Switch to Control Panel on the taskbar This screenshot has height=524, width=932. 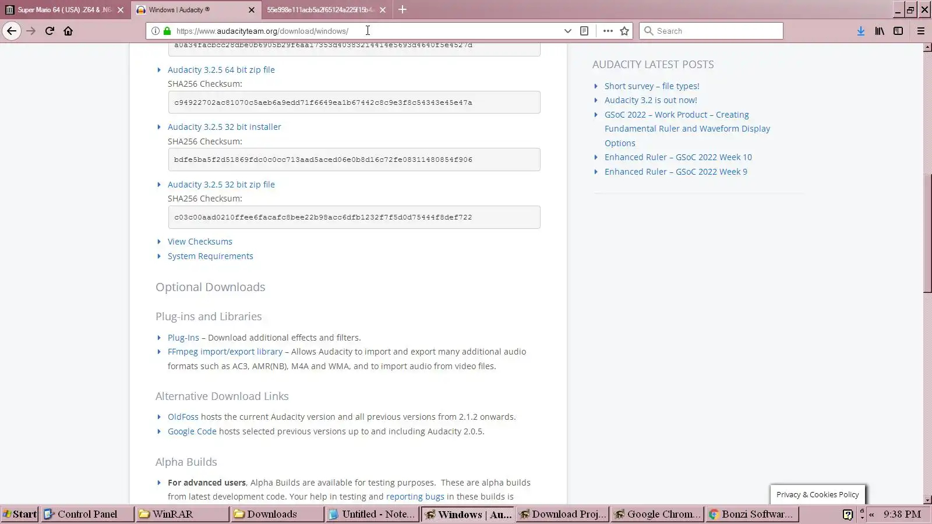(x=87, y=514)
